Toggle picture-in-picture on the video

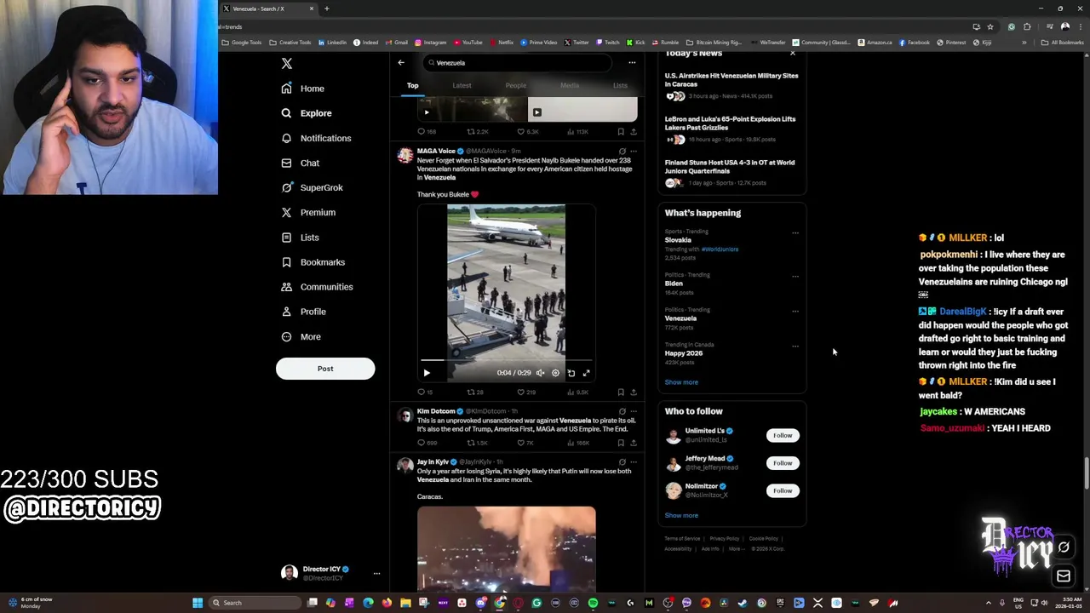click(571, 372)
